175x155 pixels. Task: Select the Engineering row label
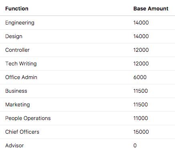tap(20, 23)
